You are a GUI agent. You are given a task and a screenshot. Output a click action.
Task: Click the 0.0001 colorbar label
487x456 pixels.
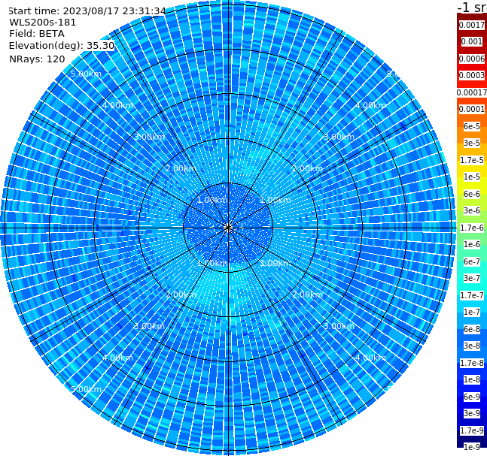point(472,109)
